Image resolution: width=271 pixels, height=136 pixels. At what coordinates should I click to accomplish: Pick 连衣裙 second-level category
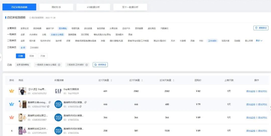click(58, 41)
